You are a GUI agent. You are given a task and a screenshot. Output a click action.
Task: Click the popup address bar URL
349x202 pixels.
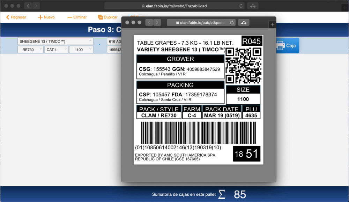click(x=200, y=23)
